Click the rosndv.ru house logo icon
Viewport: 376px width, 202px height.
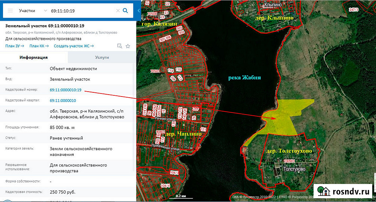pyautogui.click(x=323, y=191)
